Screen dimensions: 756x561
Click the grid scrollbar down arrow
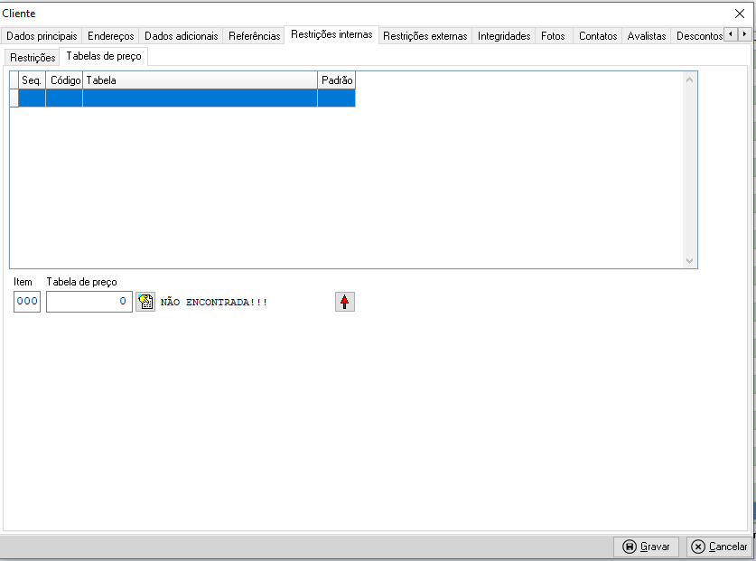[690, 260]
